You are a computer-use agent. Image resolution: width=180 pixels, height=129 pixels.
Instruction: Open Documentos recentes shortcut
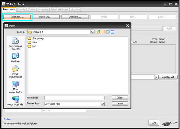tap(15, 44)
